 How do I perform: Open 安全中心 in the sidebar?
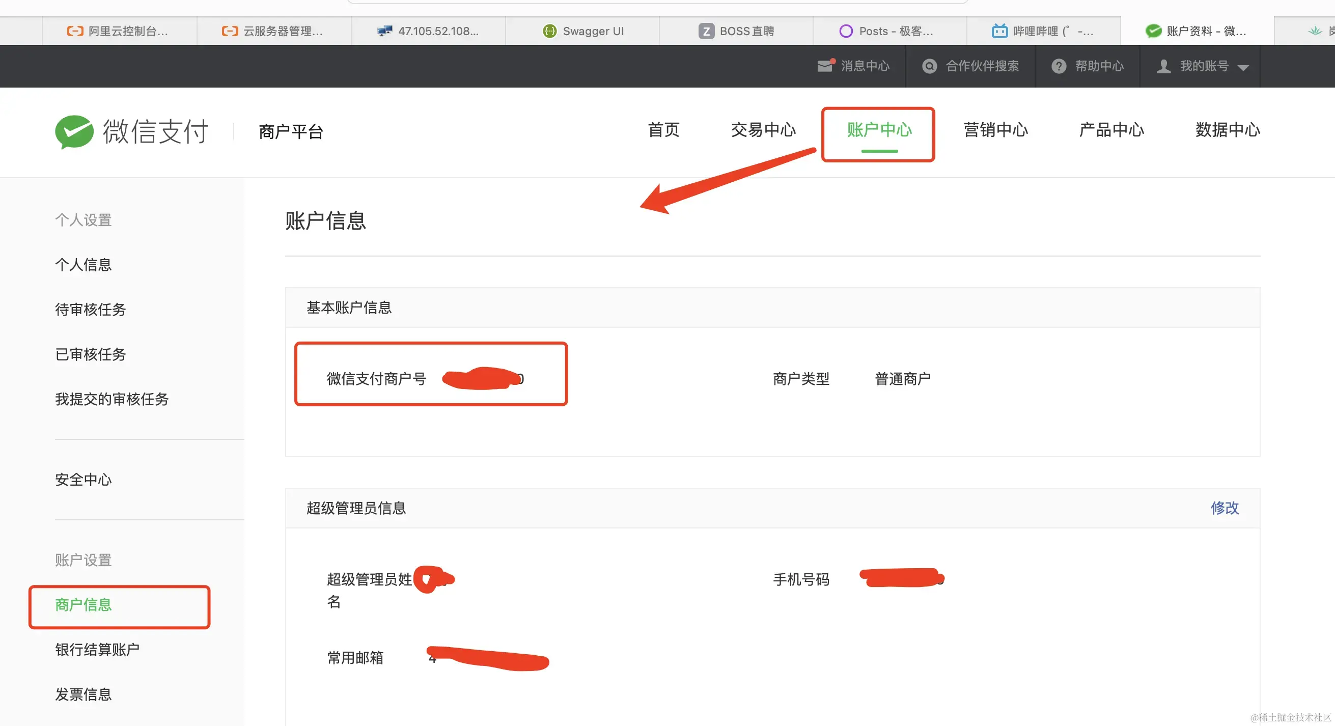click(84, 480)
